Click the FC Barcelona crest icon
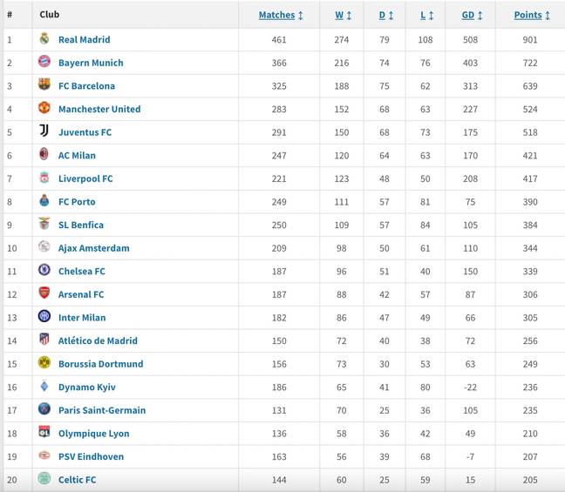Screen dimensions: 565x492 pyautogui.click(x=44, y=84)
